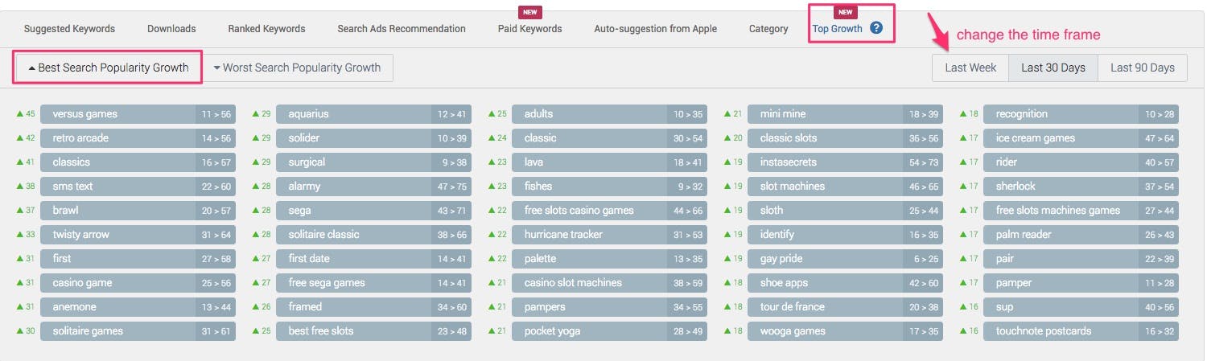Select the Last Week time frame
This screenshot has height=361, width=1207.
(x=970, y=68)
